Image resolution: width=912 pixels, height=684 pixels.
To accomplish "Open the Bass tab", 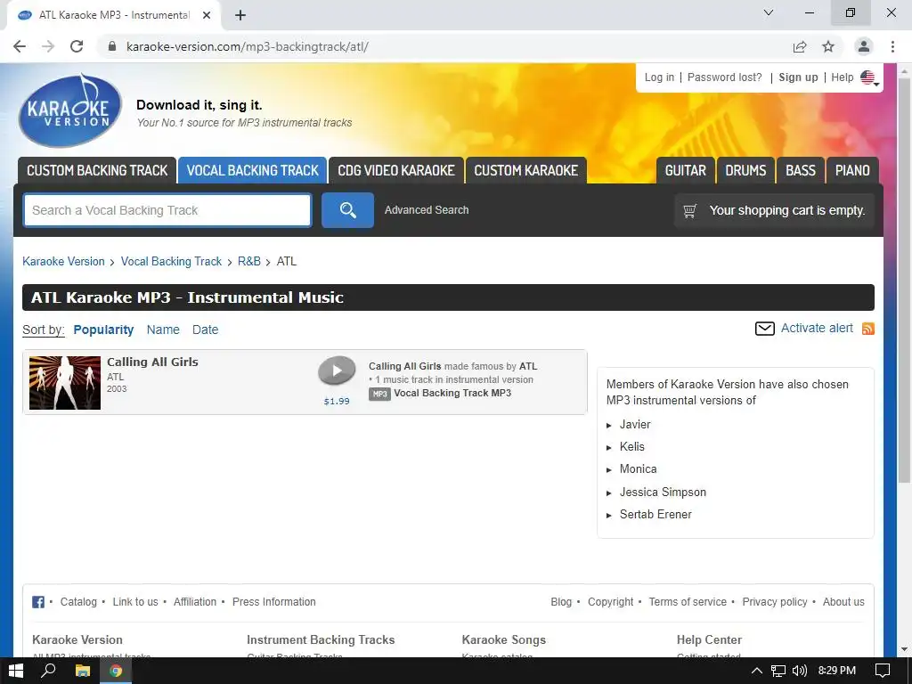I will (x=801, y=170).
